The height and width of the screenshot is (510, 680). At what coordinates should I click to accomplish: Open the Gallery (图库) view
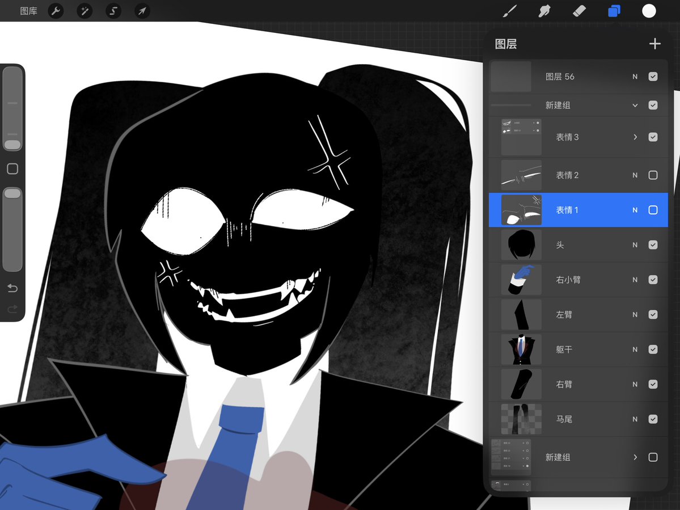point(28,11)
